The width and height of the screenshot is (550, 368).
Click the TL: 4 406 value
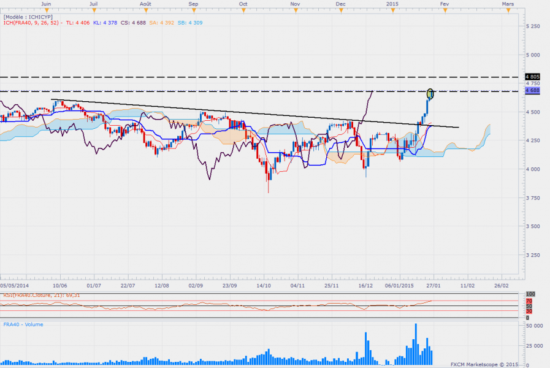coord(78,23)
